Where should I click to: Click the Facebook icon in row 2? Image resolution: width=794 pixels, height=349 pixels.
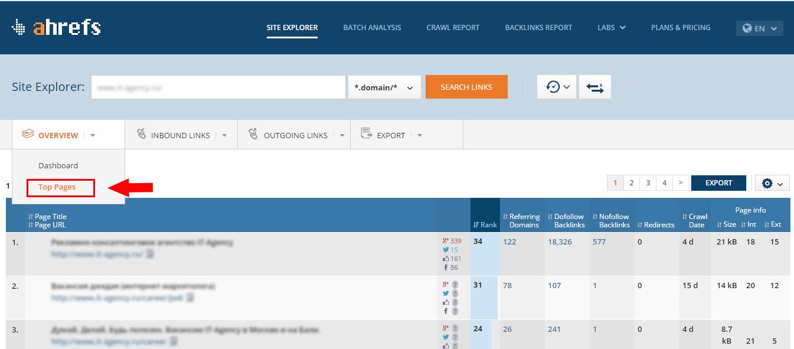click(446, 311)
